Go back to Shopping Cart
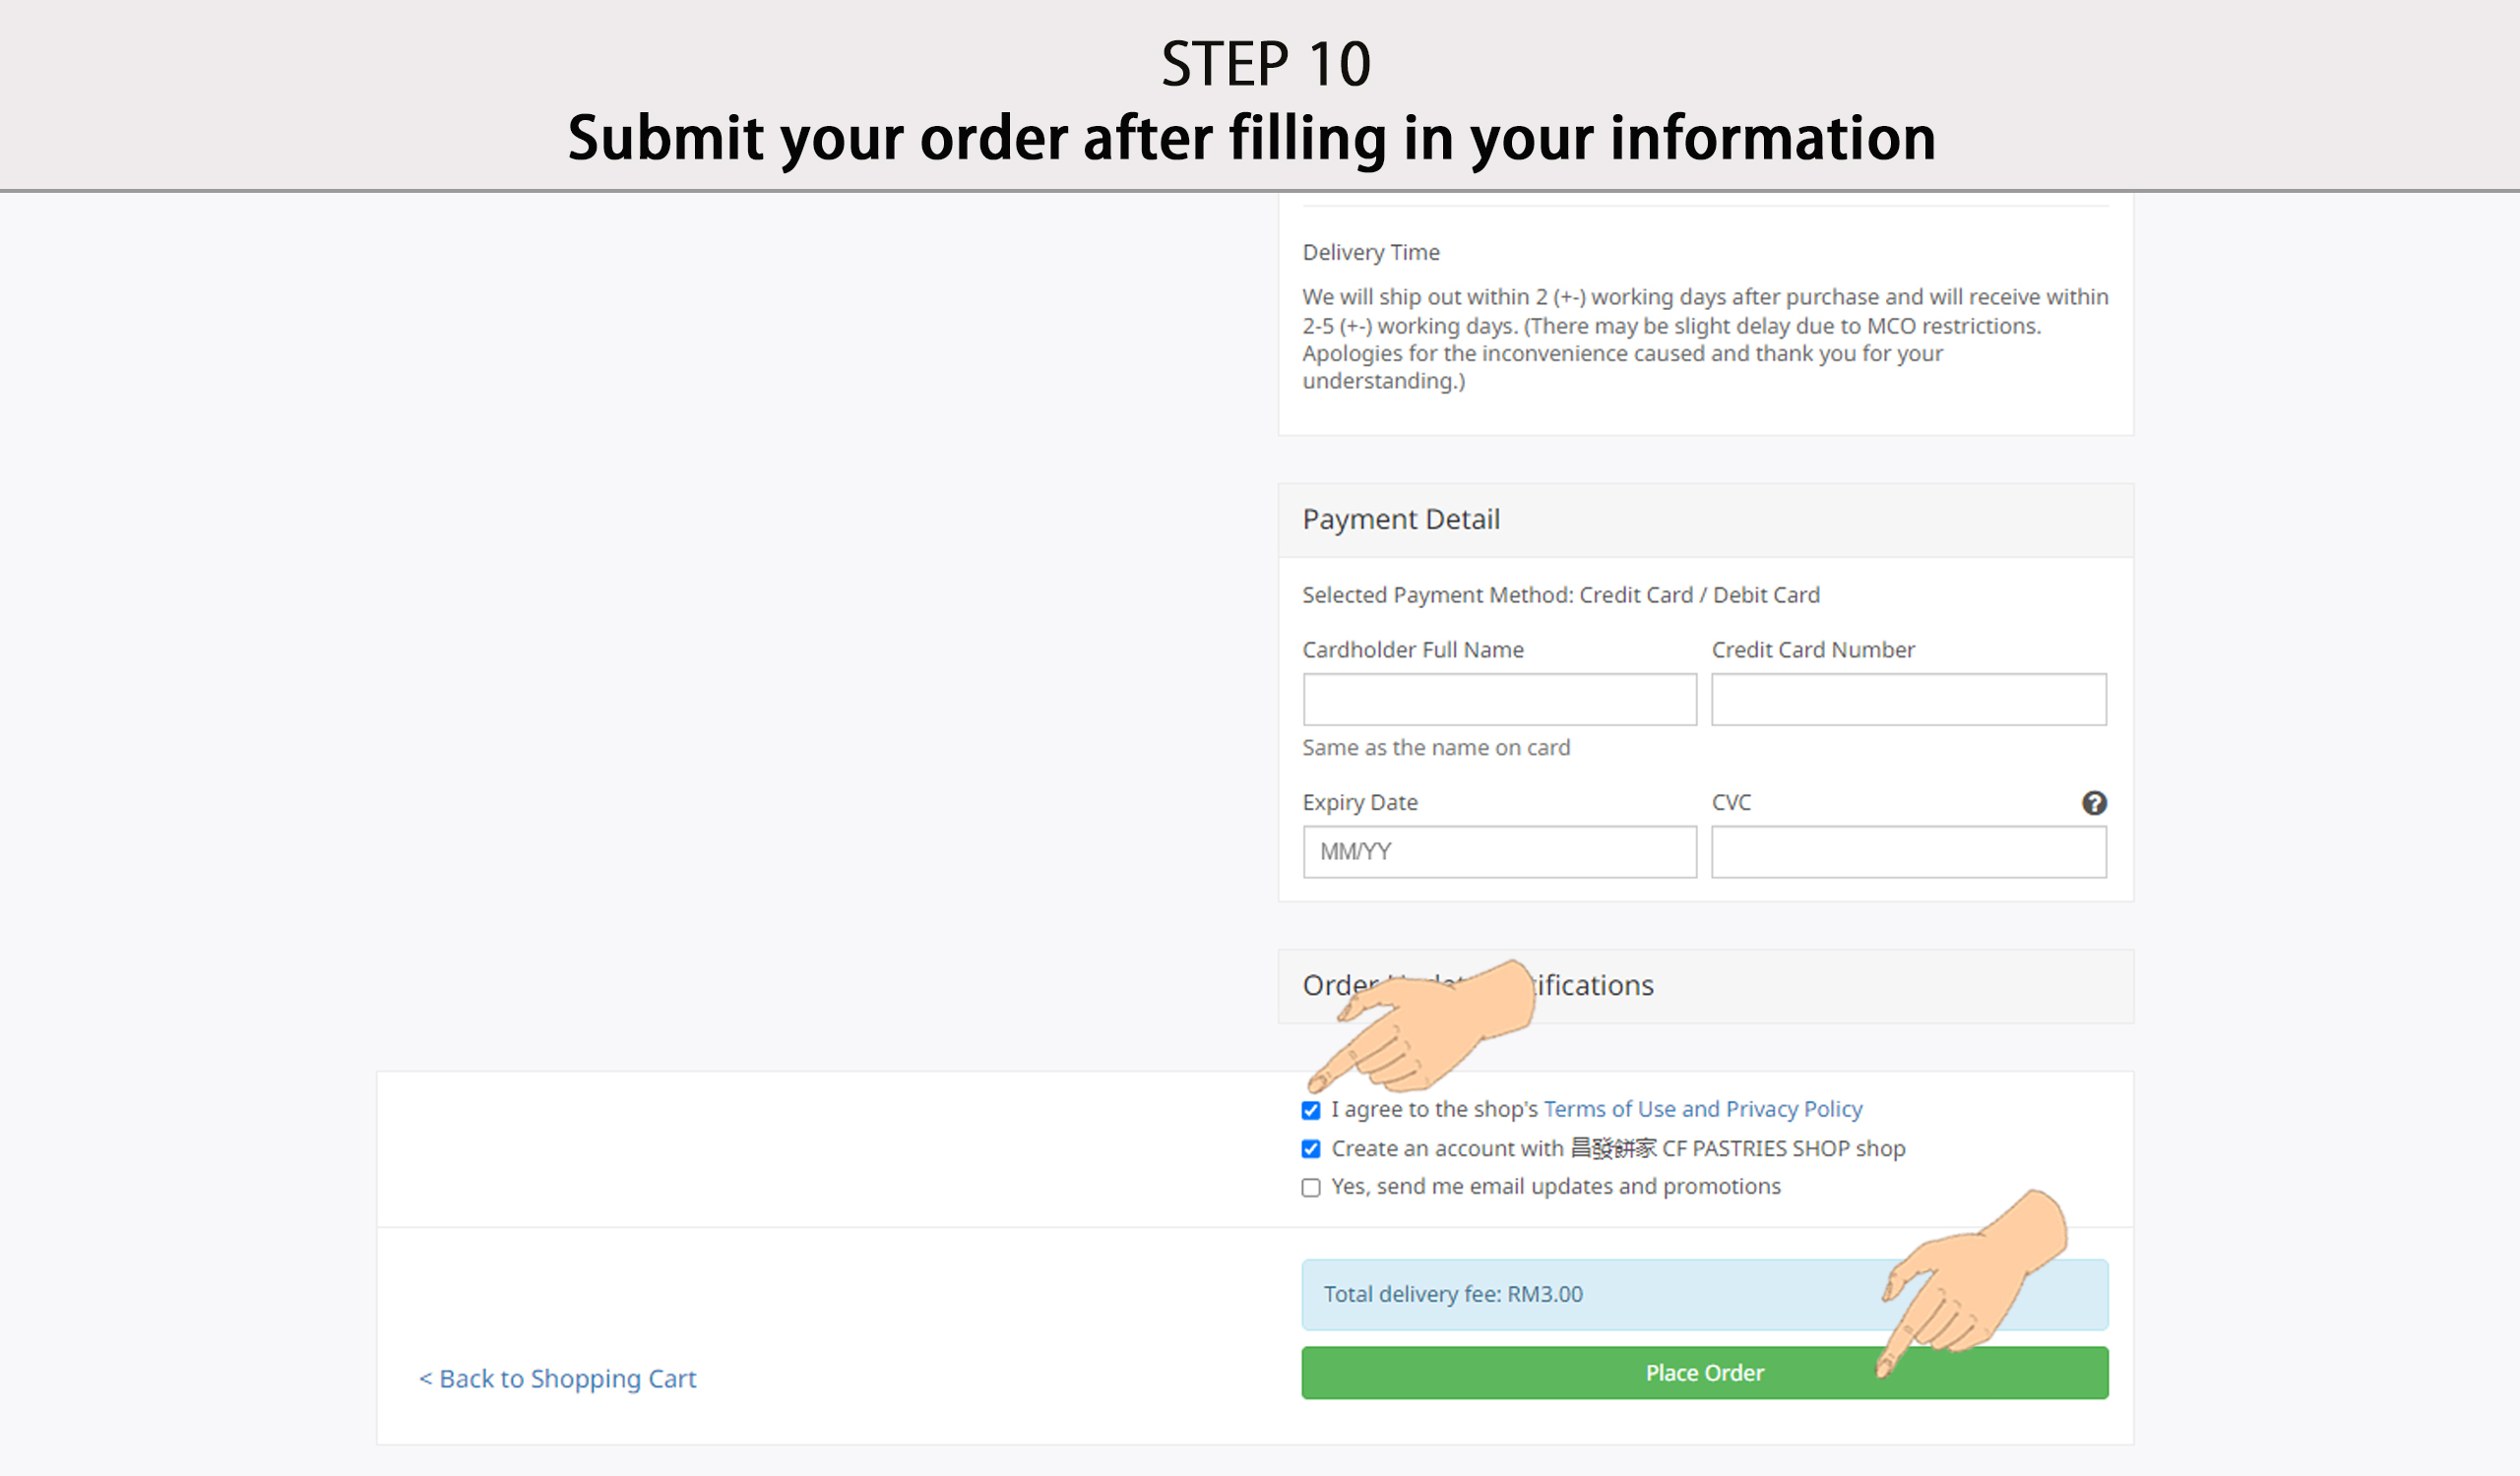 coord(557,1379)
